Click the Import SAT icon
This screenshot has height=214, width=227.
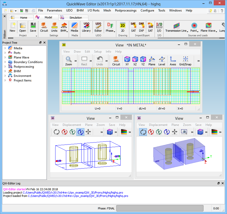133,27
